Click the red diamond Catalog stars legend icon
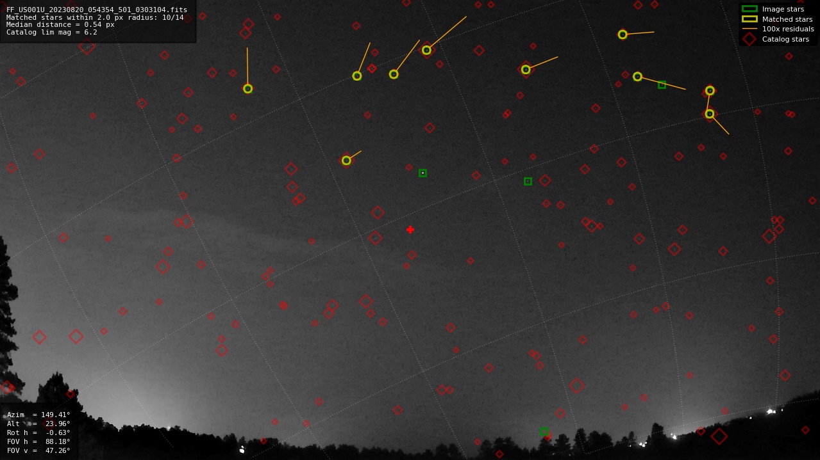The image size is (820, 460). (x=749, y=39)
